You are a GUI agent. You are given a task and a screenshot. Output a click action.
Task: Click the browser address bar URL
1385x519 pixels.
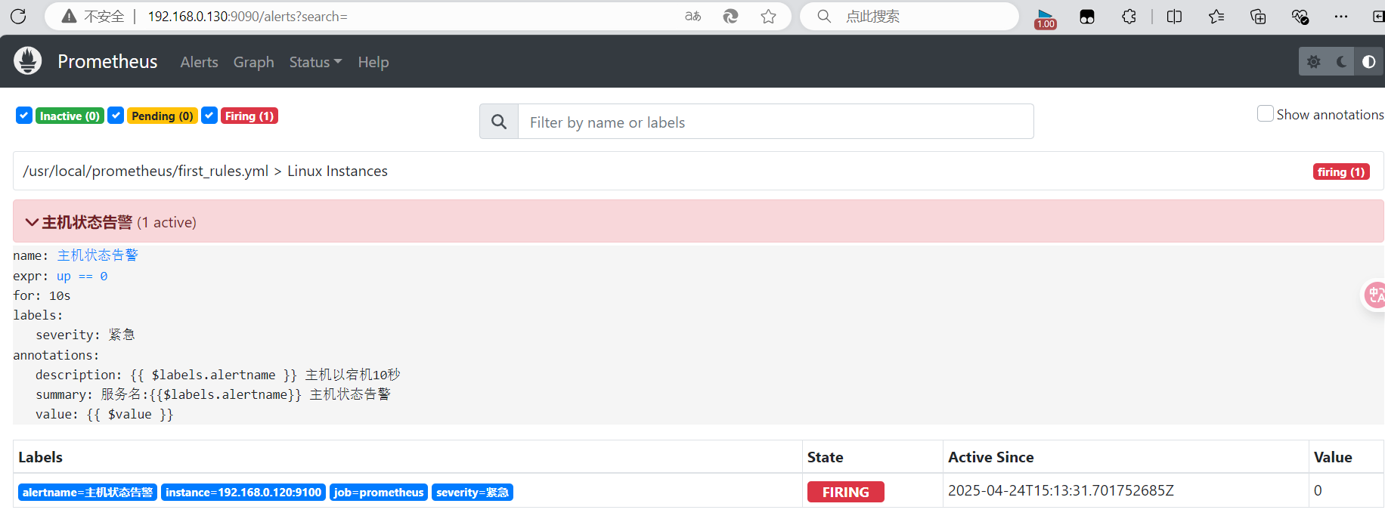click(x=247, y=16)
